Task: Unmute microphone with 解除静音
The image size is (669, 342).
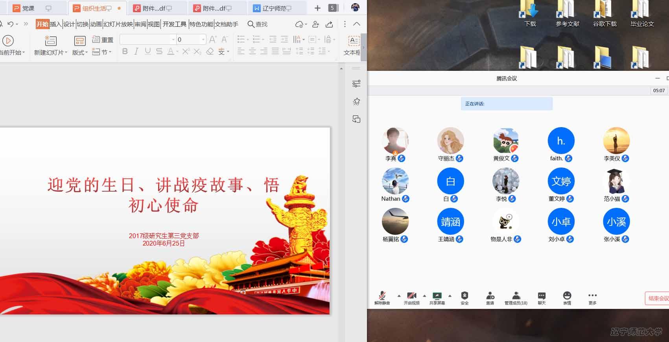Action: (382, 296)
